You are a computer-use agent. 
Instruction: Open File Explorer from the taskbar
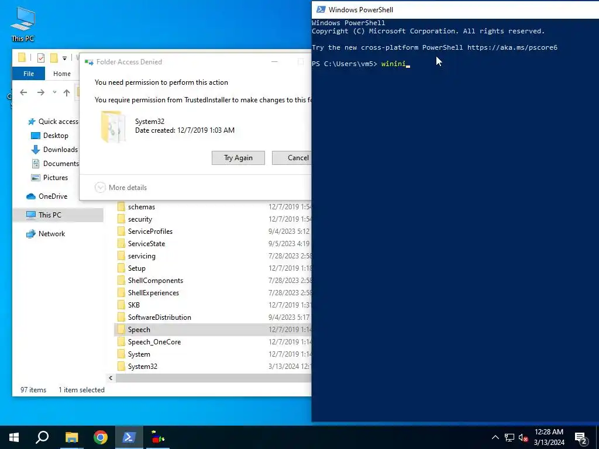(x=71, y=437)
